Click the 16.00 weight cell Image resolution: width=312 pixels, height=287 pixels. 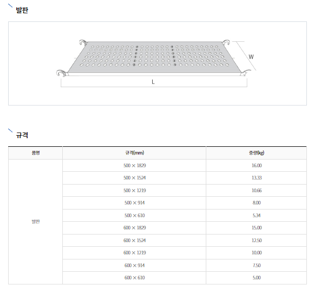(256, 166)
